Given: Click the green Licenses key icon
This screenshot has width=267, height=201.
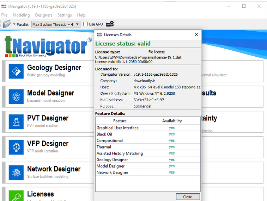Looking at the screenshot, I should [x=16, y=196].
